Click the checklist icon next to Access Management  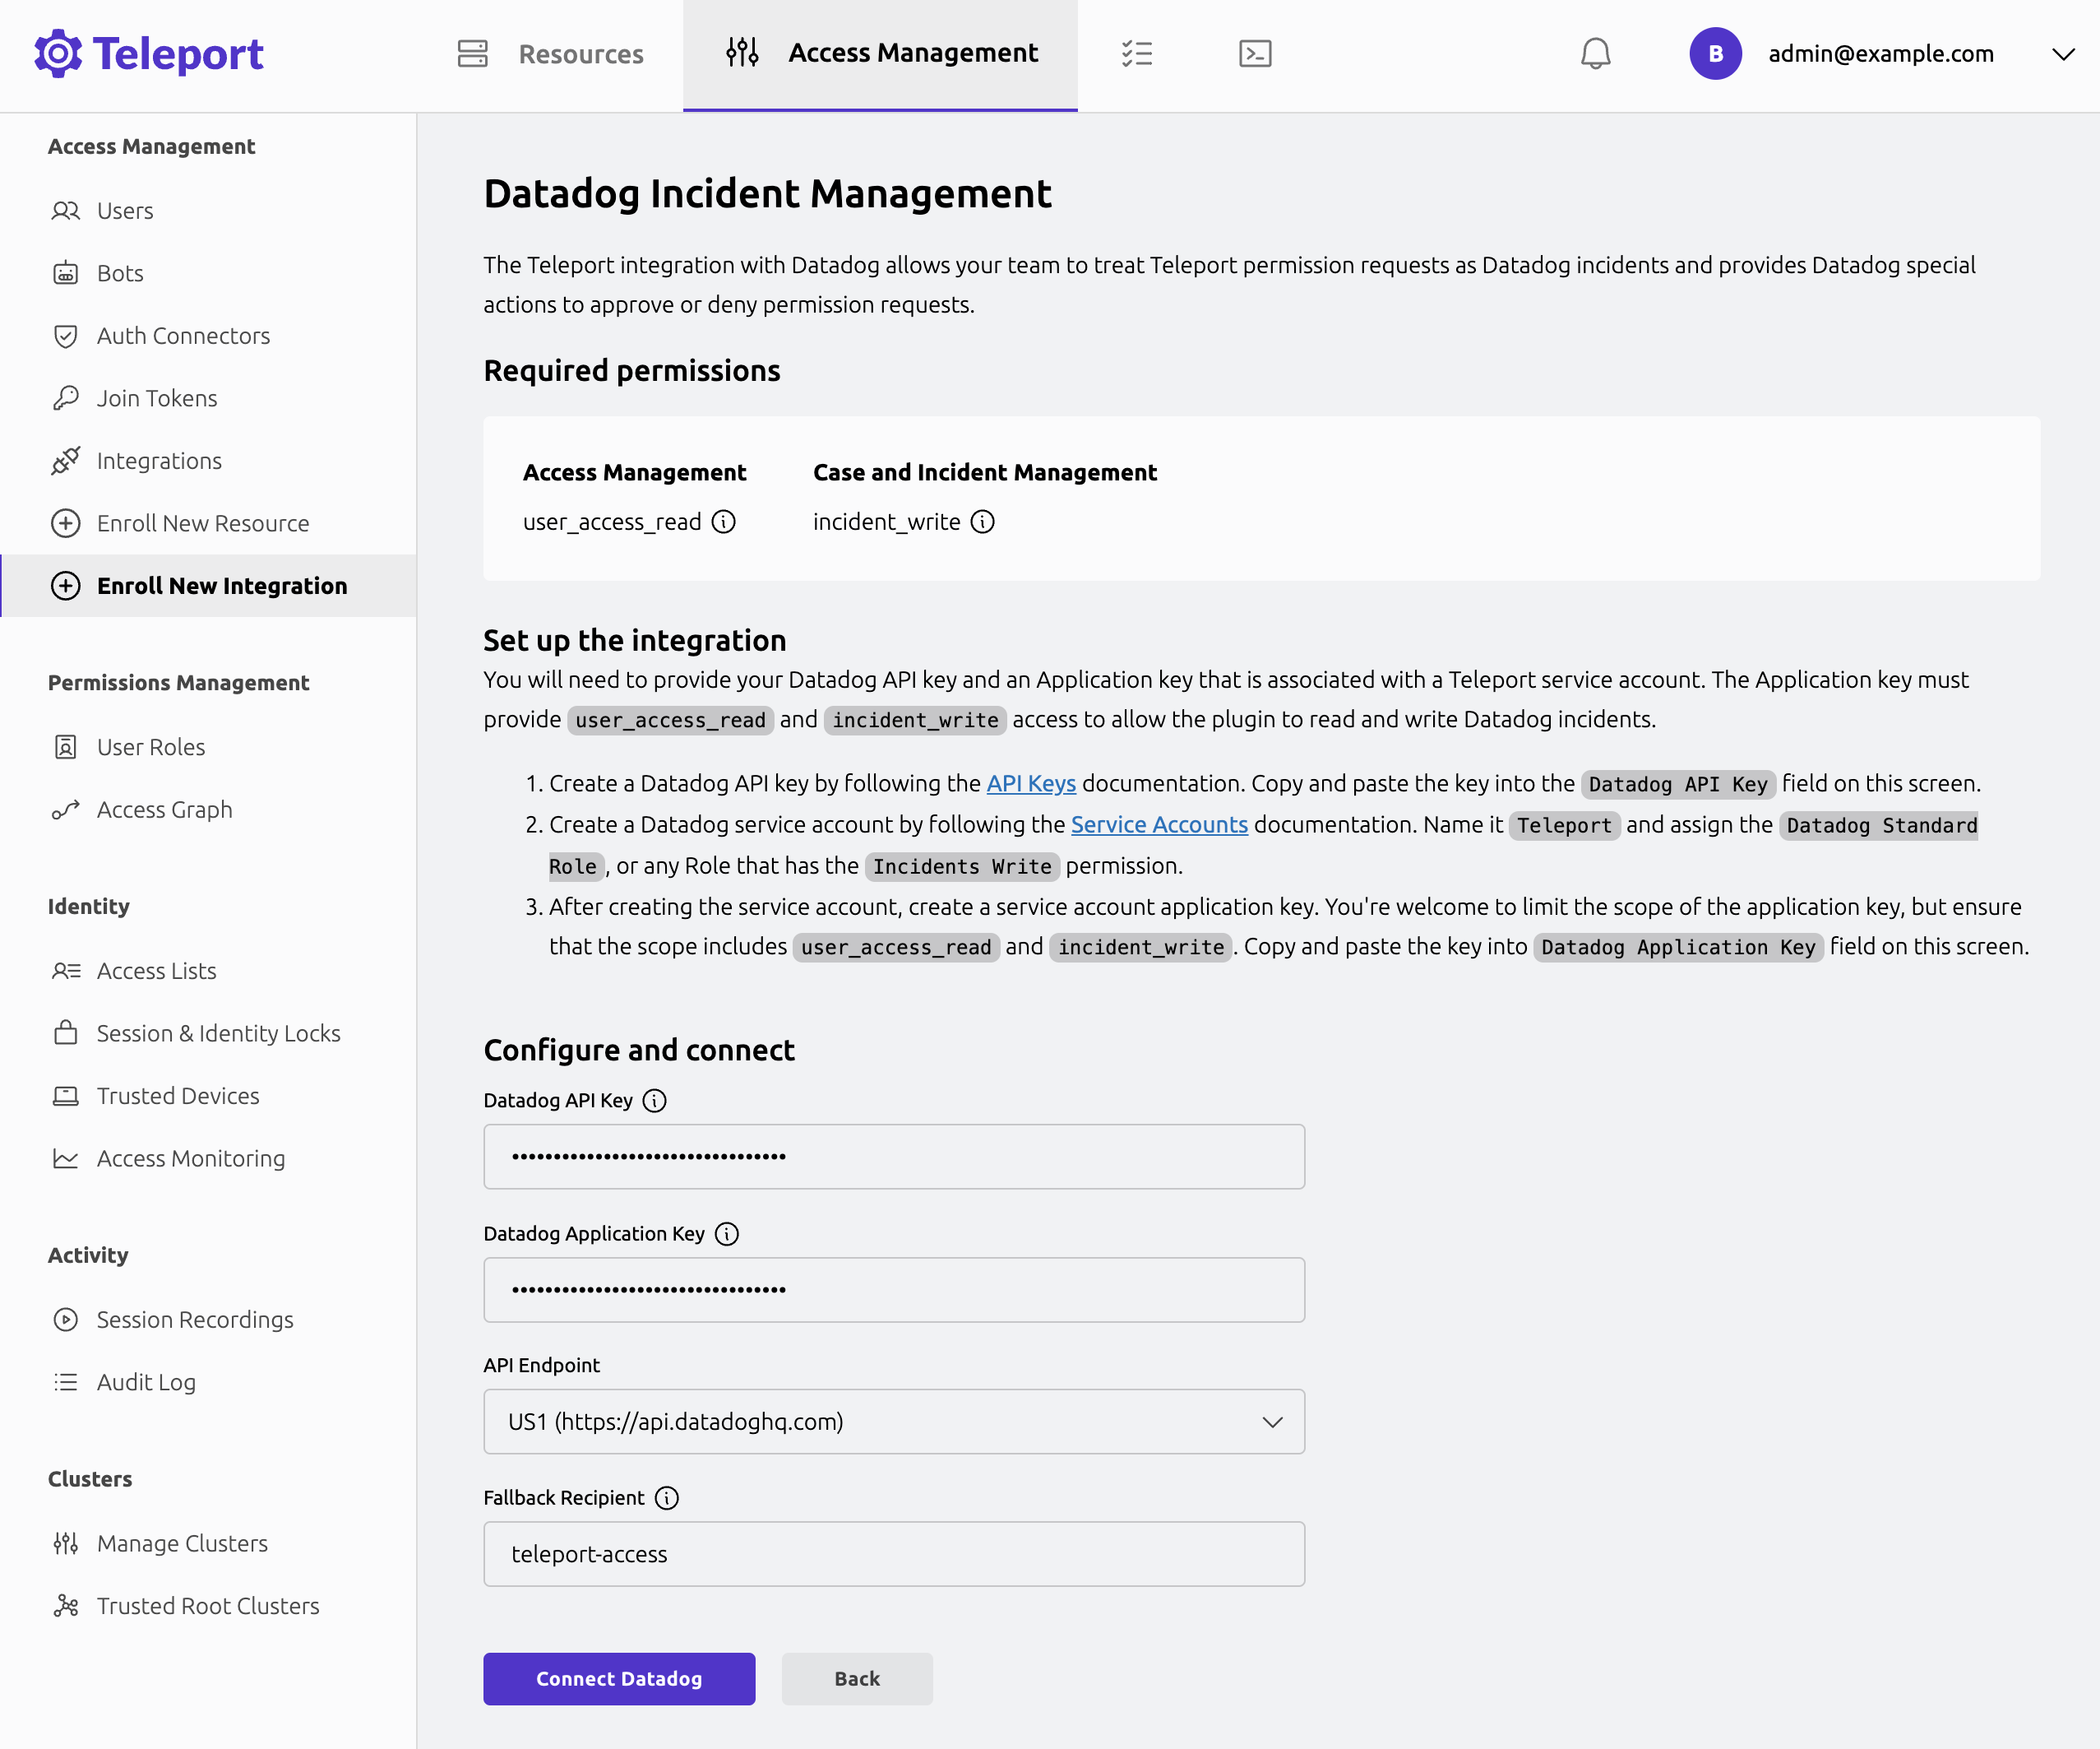[x=1138, y=54]
